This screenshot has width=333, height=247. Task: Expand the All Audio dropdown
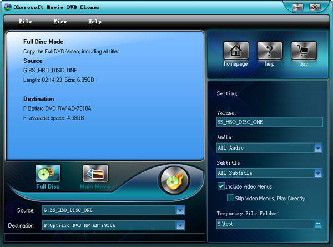point(318,148)
